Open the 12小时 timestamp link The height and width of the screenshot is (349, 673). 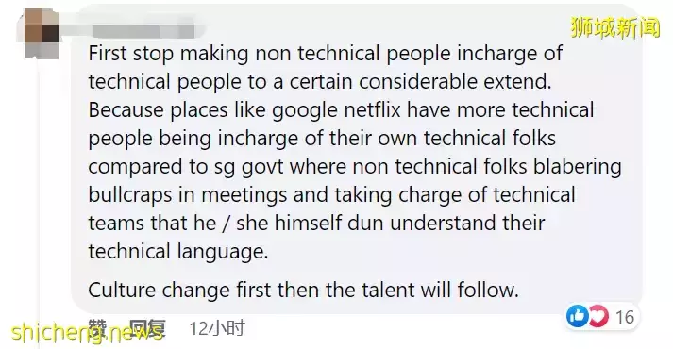217,328
